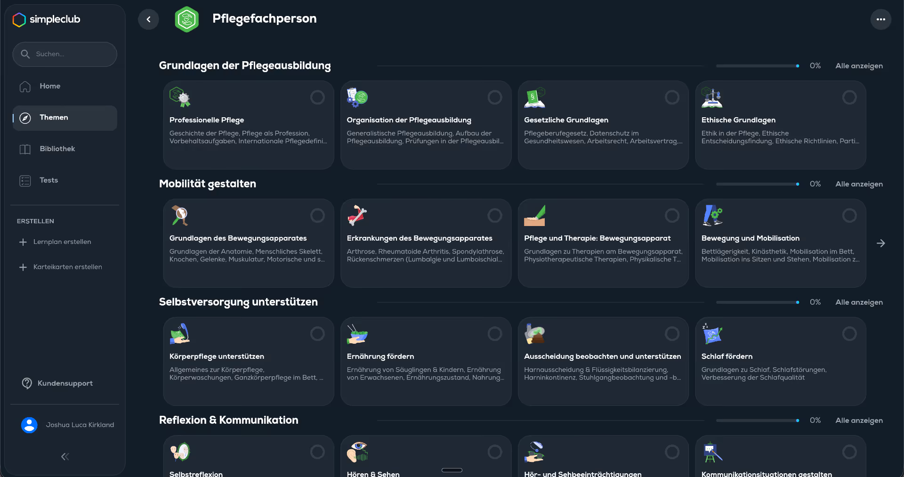Click the plus icon beside Karteikarten erstellen
This screenshot has height=477, width=904.
pos(23,267)
